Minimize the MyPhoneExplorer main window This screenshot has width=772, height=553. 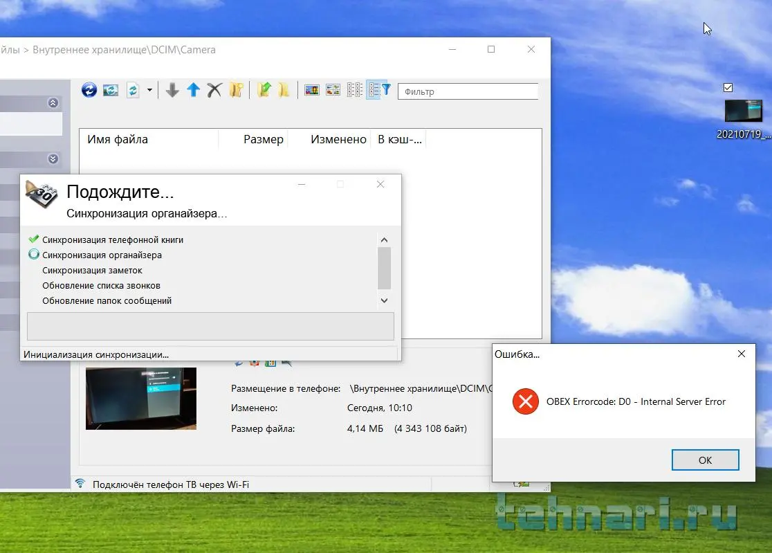452,49
